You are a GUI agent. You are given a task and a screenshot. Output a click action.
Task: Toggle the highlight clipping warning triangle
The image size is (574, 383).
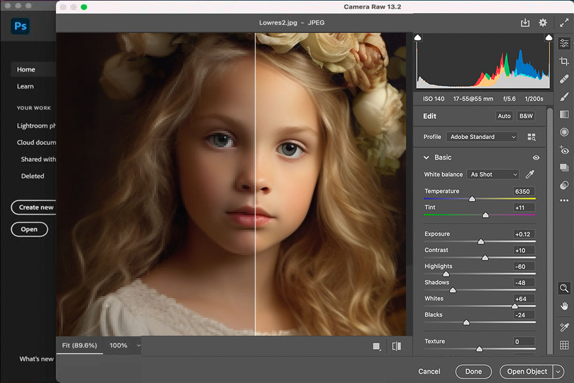549,37
